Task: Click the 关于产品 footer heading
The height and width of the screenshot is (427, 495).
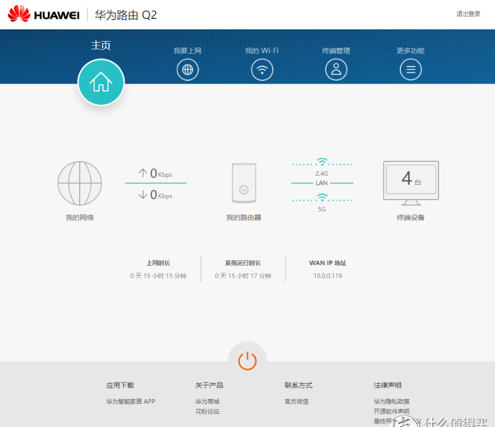Action: tap(209, 385)
